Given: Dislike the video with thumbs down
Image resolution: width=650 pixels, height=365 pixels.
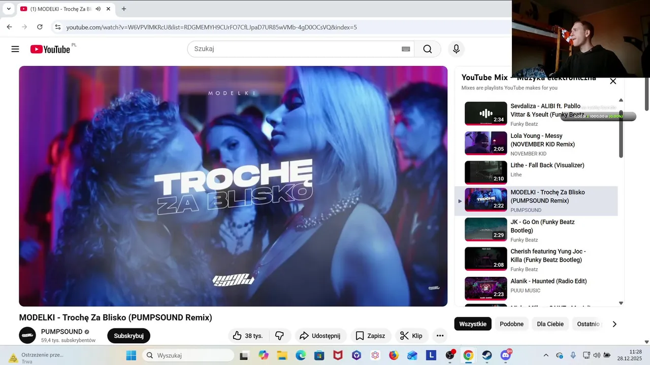Looking at the screenshot, I should (280, 336).
